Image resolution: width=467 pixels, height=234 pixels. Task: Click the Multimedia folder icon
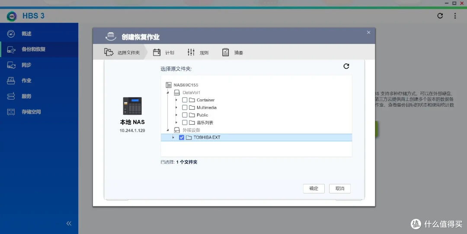pos(192,108)
